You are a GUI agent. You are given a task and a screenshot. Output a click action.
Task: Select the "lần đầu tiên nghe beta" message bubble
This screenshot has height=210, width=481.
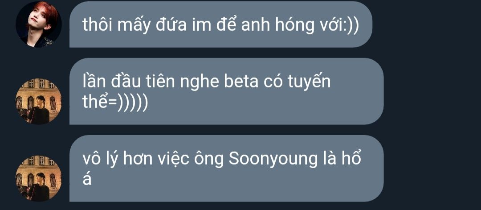(x=226, y=91)
